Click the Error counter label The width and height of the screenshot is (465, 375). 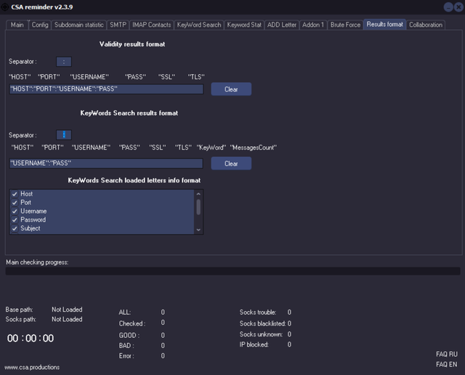(126, 355)
